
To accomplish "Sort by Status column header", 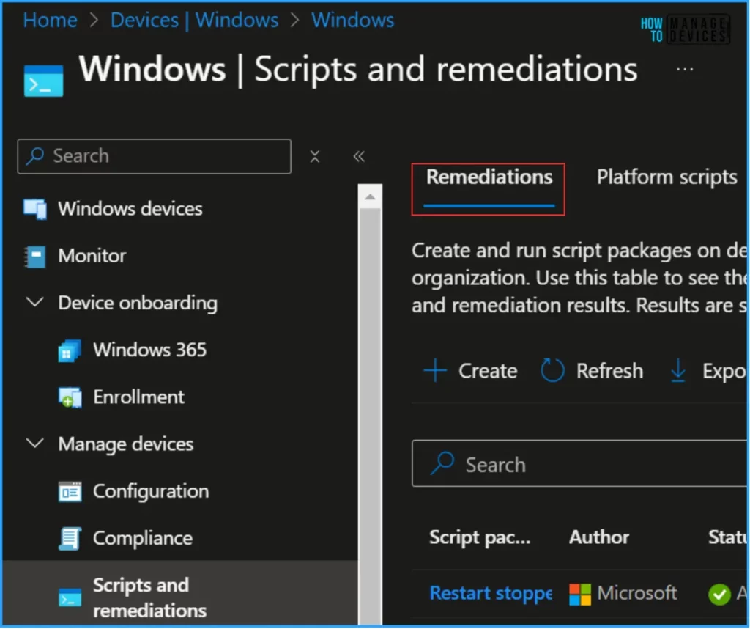I will click(x=727, y=537).
